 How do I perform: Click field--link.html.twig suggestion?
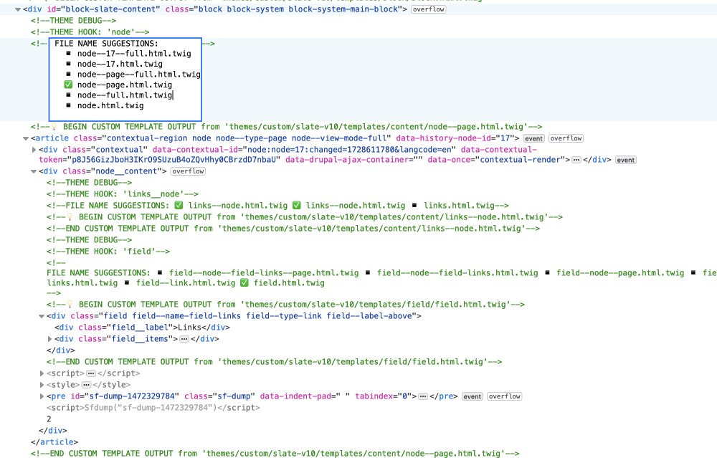pos(186,283)
